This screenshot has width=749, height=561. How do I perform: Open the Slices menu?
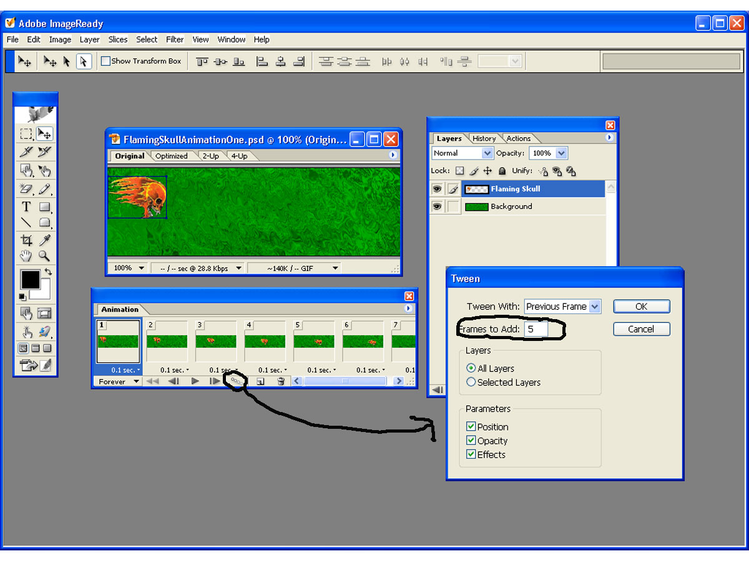pos(118,39)
